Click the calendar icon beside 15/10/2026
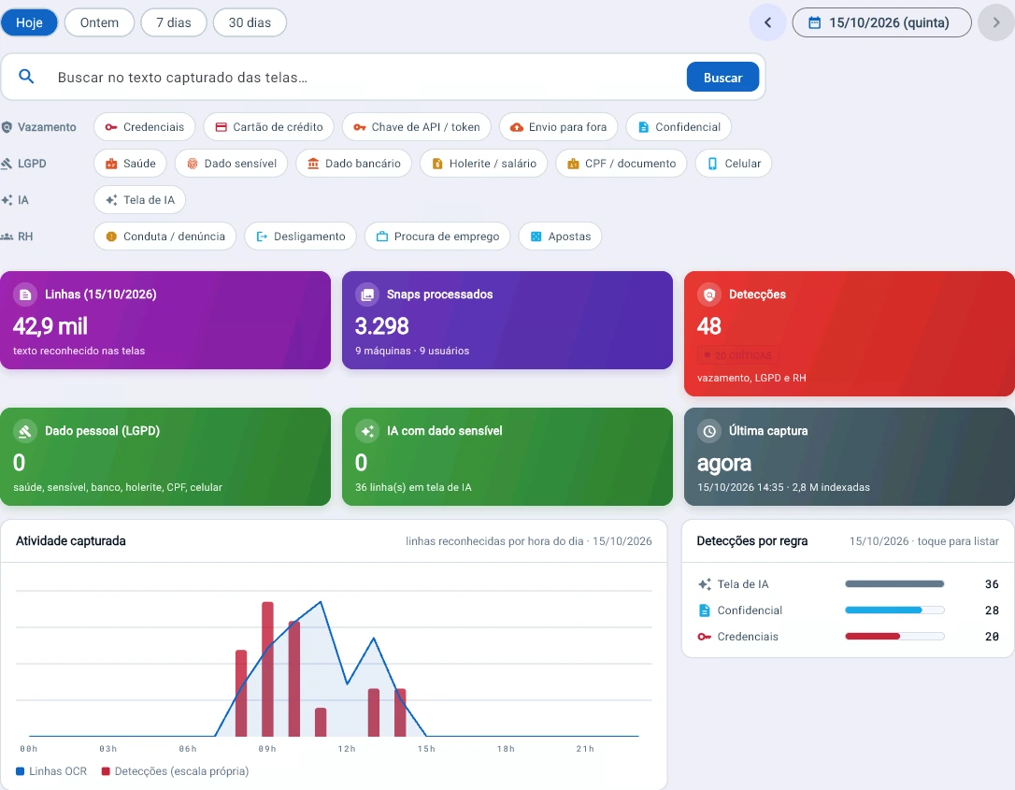Screen dimensions: 1015x790 click(x=815, y=22)
